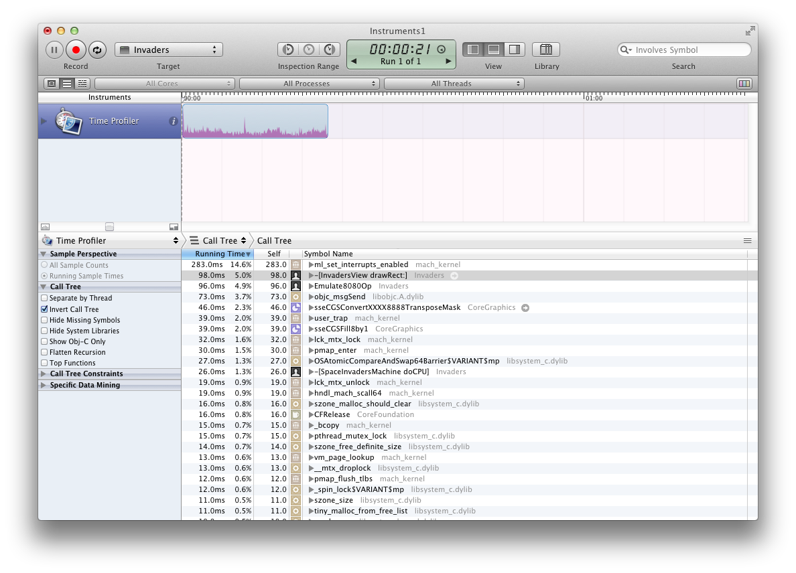Screen dimensions: 796x573
Task: Toggle the left view pane
Action: coord(473,49)
